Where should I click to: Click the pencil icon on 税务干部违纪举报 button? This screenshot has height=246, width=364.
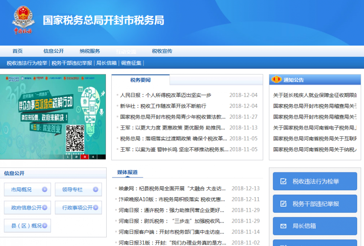click(x=284, y=203)
